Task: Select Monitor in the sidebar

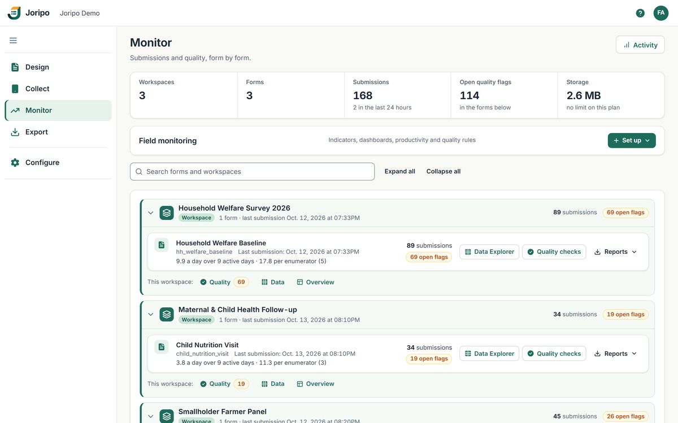Action: pos(58,111)
